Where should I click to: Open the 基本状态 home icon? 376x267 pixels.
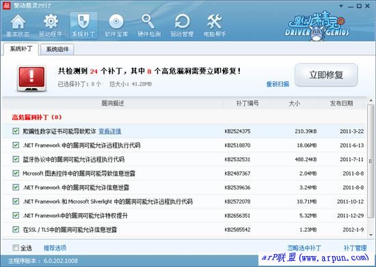(x=18, y=26)
